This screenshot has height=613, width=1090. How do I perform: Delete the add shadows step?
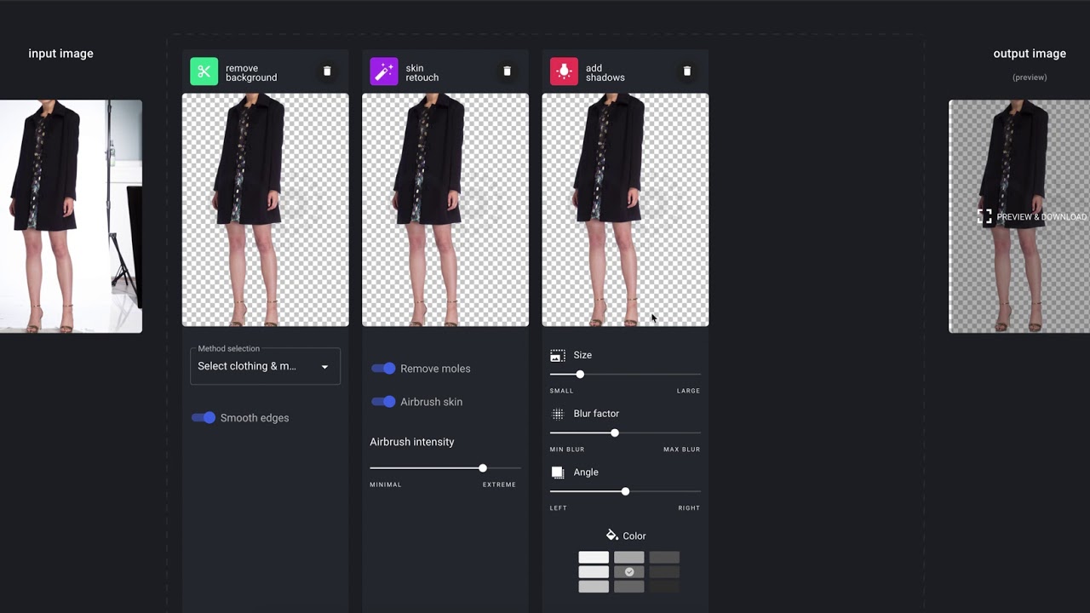tap(687, 72)
